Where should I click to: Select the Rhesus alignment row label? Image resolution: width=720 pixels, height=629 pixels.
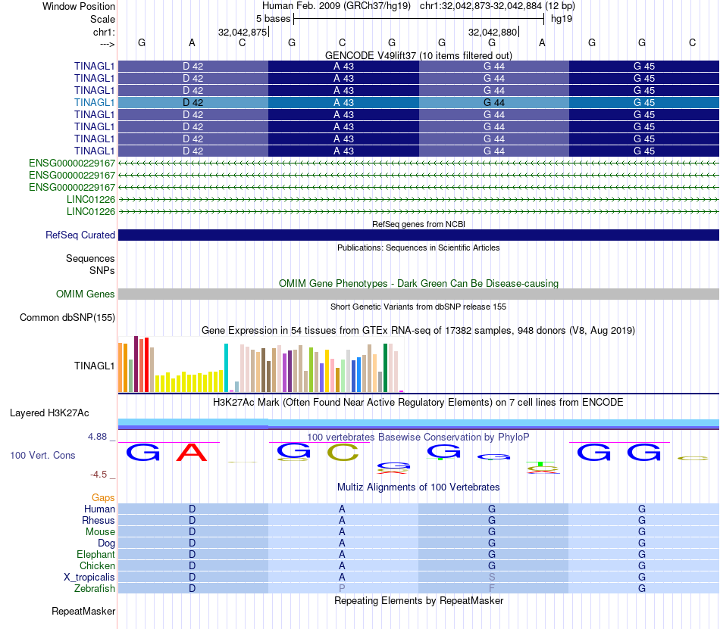click(x=99, y=520)
